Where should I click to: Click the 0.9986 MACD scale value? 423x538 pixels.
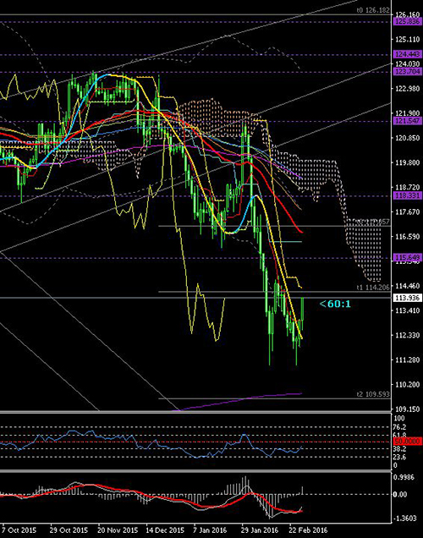(404, 477)
